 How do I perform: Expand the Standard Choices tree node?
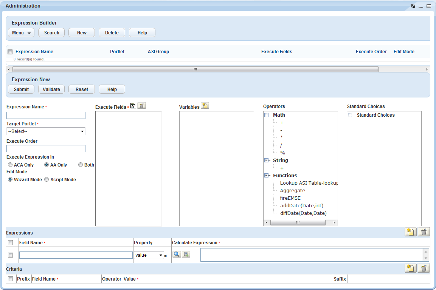pyautogui.click(x=350, y=115)
